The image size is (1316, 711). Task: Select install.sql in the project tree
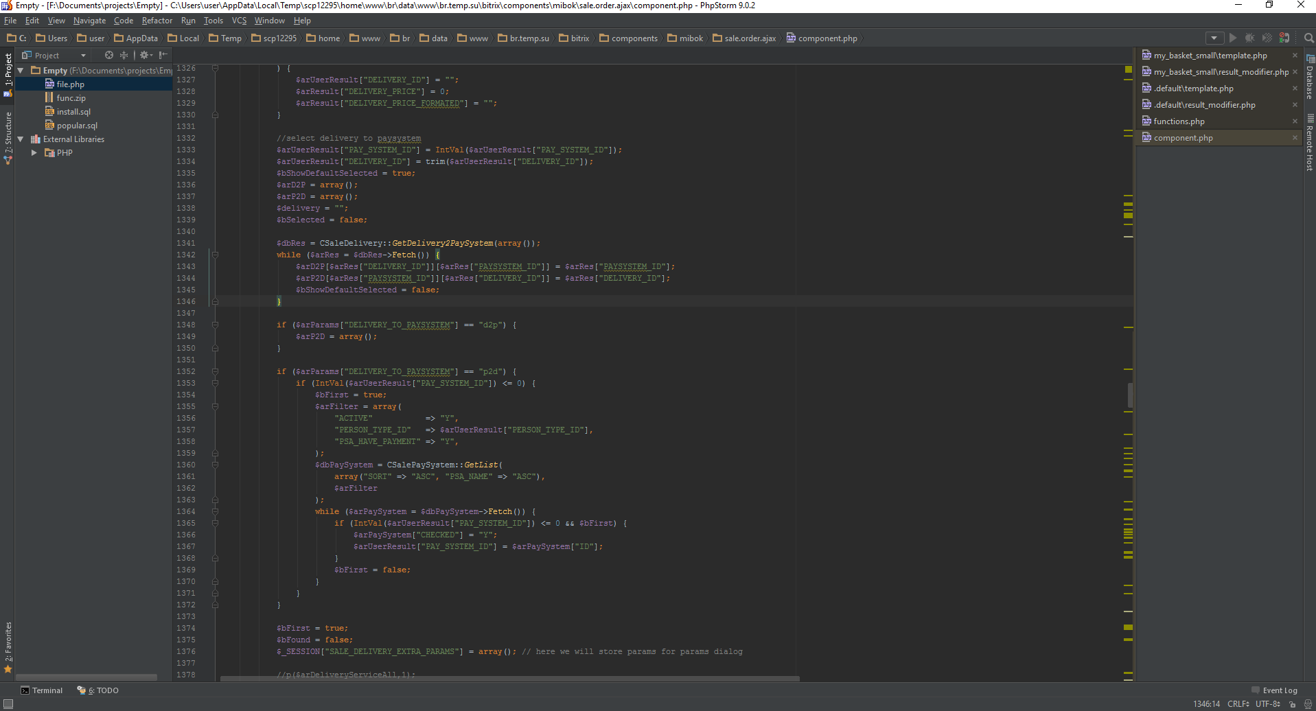(x=73, y=112)
